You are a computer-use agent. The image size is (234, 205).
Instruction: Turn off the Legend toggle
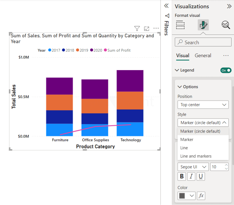coord(226,70)
